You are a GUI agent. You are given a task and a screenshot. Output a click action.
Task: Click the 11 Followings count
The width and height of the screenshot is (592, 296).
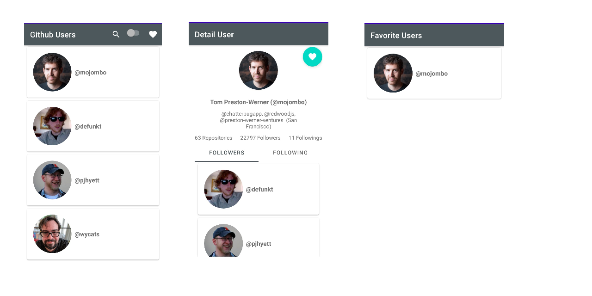(305, 137)
